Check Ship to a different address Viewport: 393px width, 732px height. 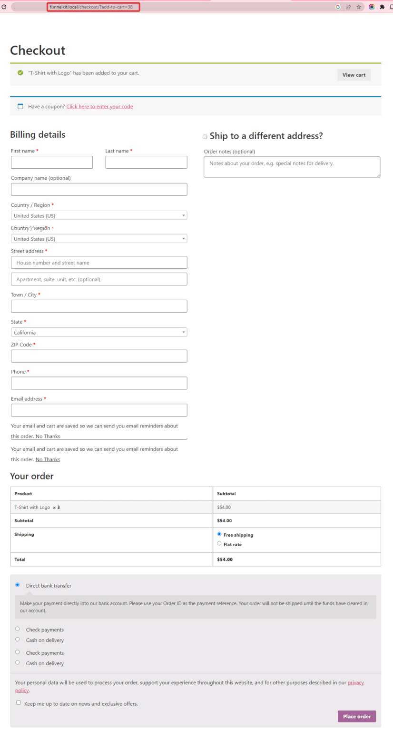pyautogui.click(x=205, y=136)
